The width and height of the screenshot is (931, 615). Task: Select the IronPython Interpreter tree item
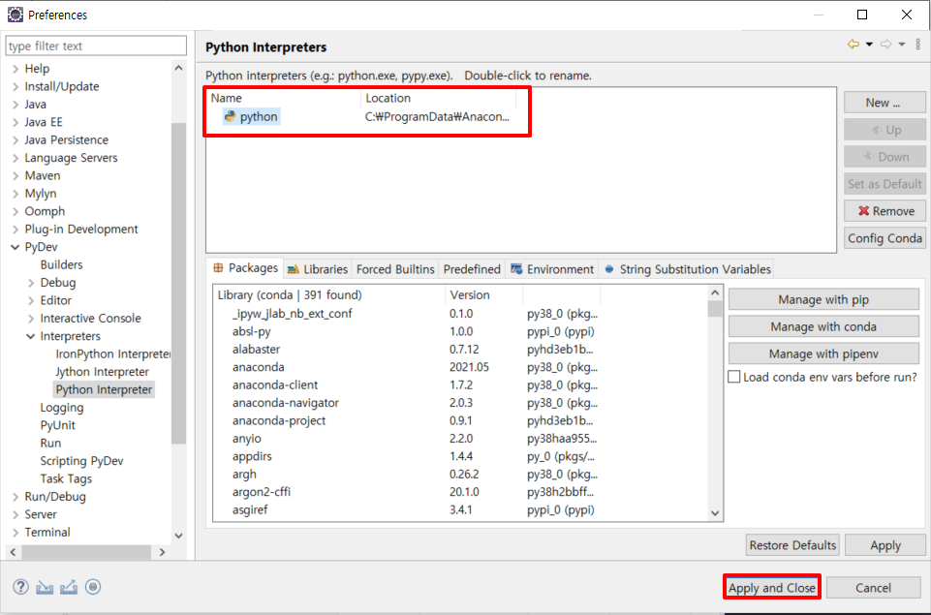coord(112,354)
